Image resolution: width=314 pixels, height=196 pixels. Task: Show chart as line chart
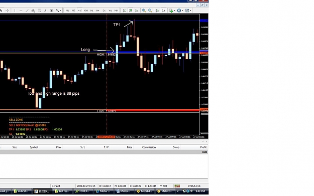137,11
